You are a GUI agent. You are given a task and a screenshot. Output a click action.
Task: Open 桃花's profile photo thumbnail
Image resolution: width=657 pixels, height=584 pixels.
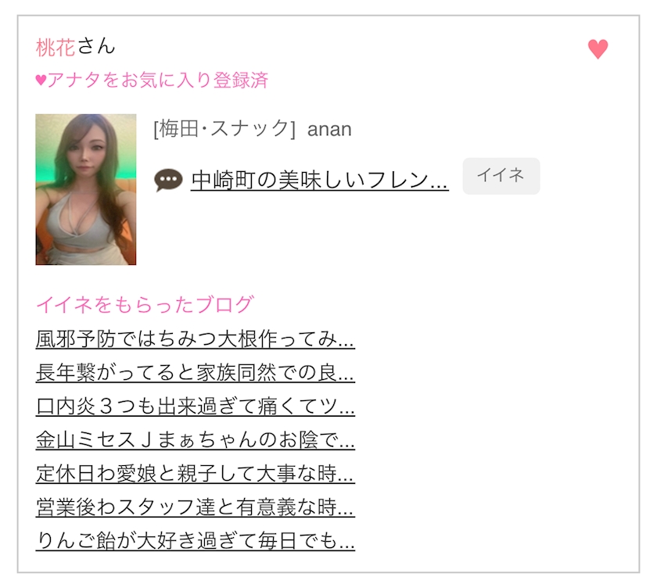86,189
